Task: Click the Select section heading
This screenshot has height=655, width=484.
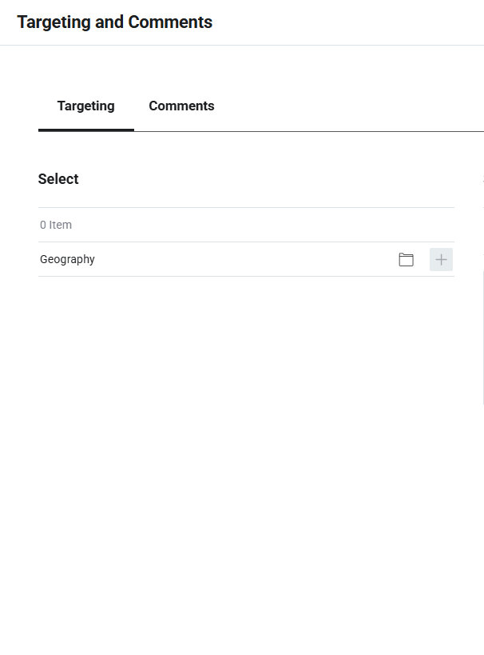Action: point(58,179)
